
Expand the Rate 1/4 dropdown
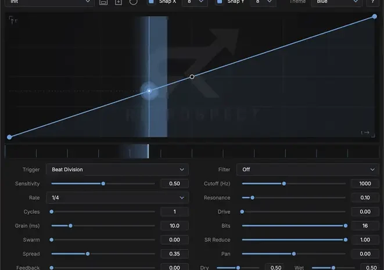click(117, 197)
